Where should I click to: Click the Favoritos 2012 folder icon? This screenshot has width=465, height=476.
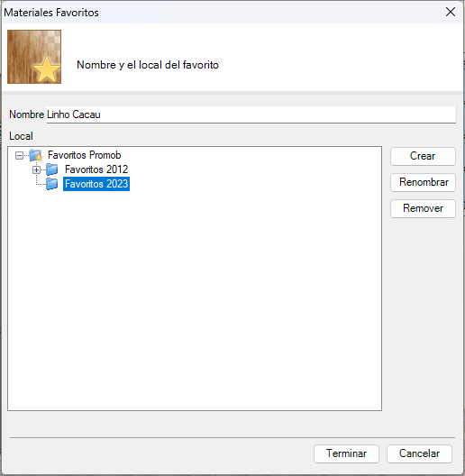52,169
